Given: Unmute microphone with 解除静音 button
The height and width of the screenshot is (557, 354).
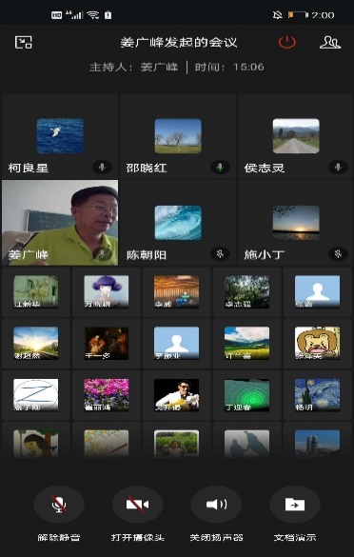Looking at the screenshot, I should pos(59,505).
